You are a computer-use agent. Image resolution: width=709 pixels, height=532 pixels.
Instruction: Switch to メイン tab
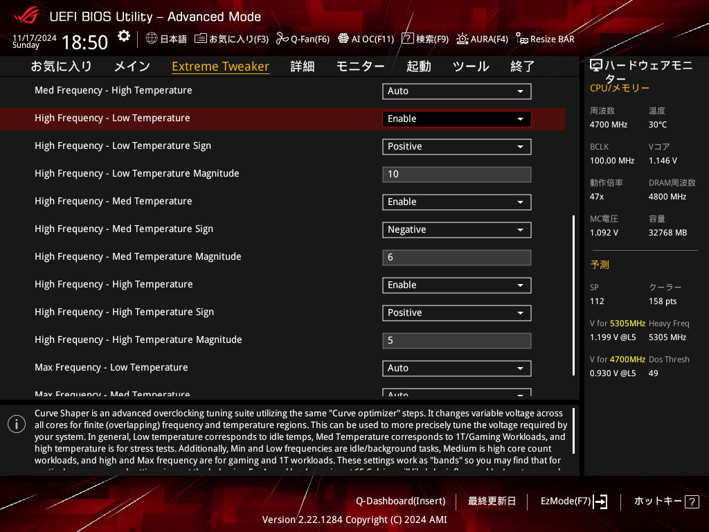[132, 66]
